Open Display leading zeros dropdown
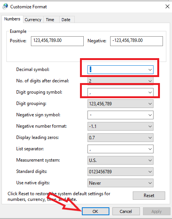 click(x=120, y=137)
